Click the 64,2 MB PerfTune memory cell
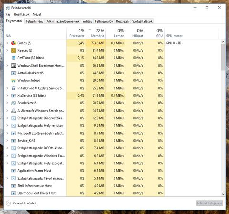This screenshot has width=229, height=214. coord(96,58)
